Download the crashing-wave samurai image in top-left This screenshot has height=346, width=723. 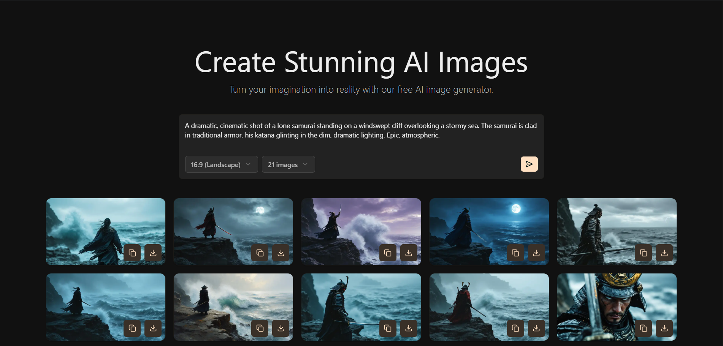point(153,253)
